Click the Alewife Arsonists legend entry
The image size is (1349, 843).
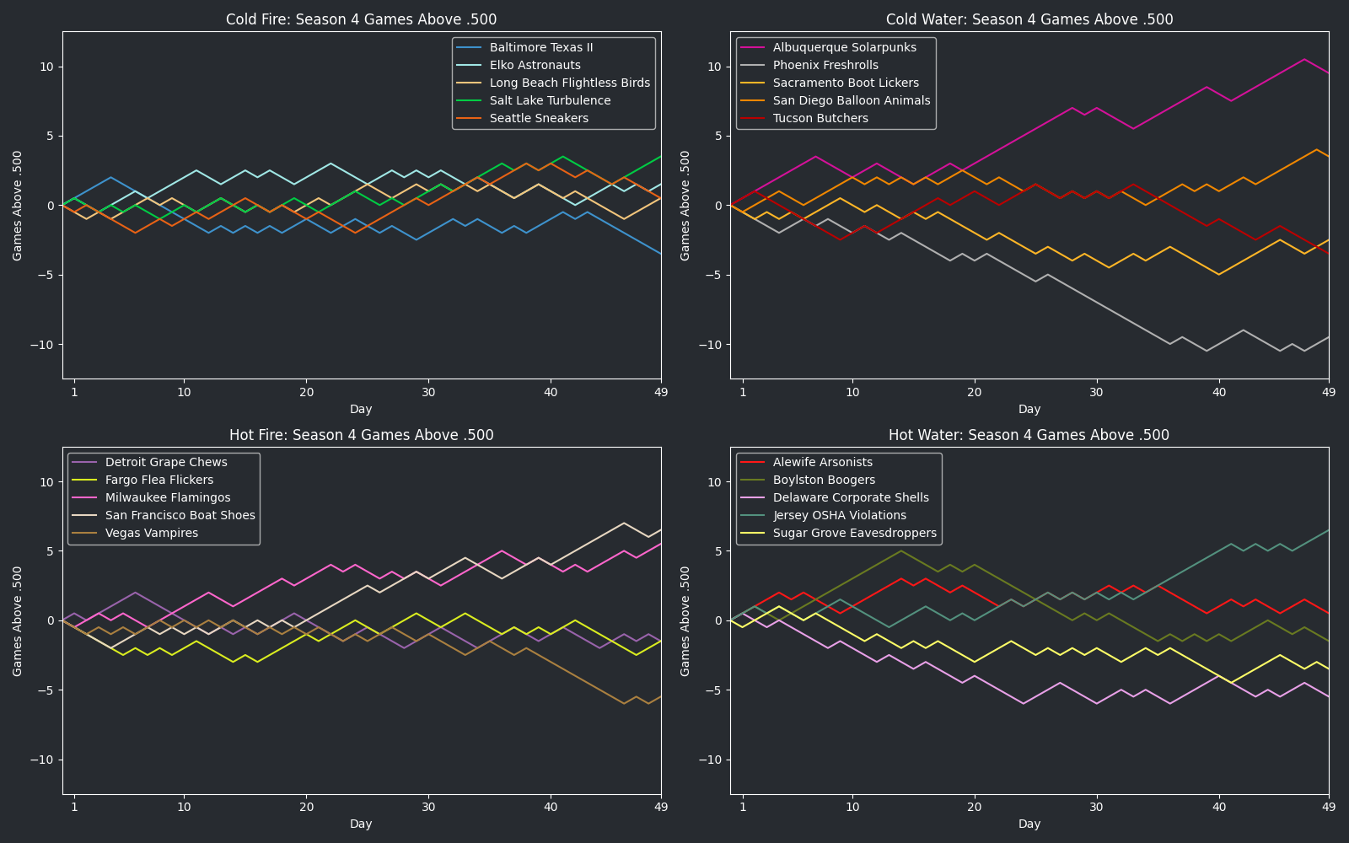[x=822, y=462]
